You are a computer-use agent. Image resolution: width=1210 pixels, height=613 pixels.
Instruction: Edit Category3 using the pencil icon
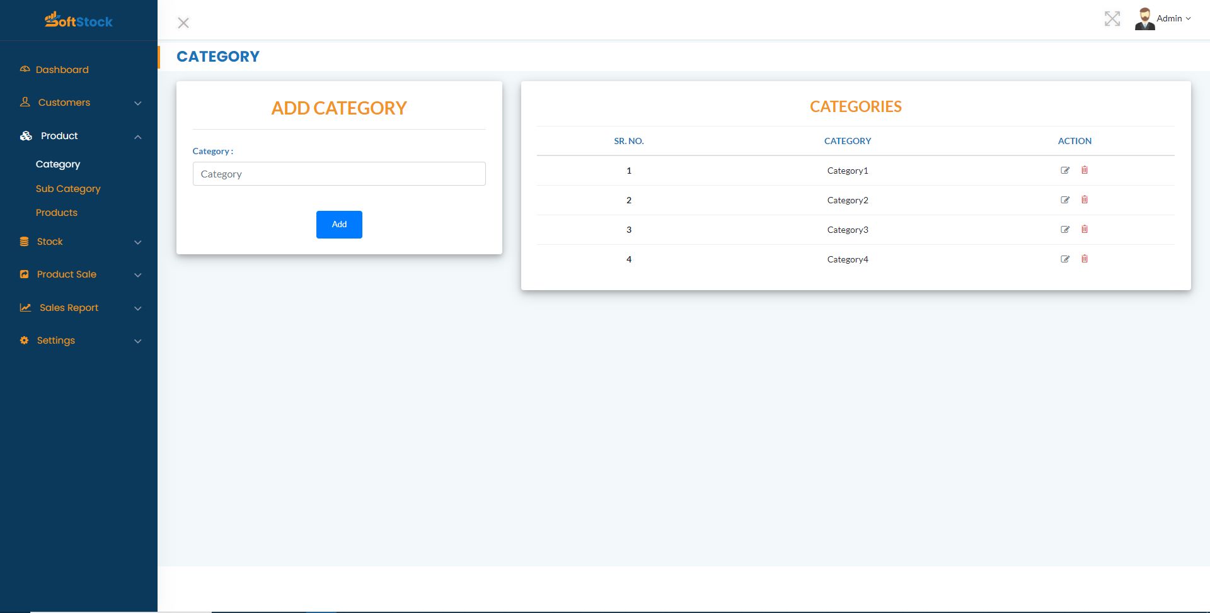[x=1065, y=229]
